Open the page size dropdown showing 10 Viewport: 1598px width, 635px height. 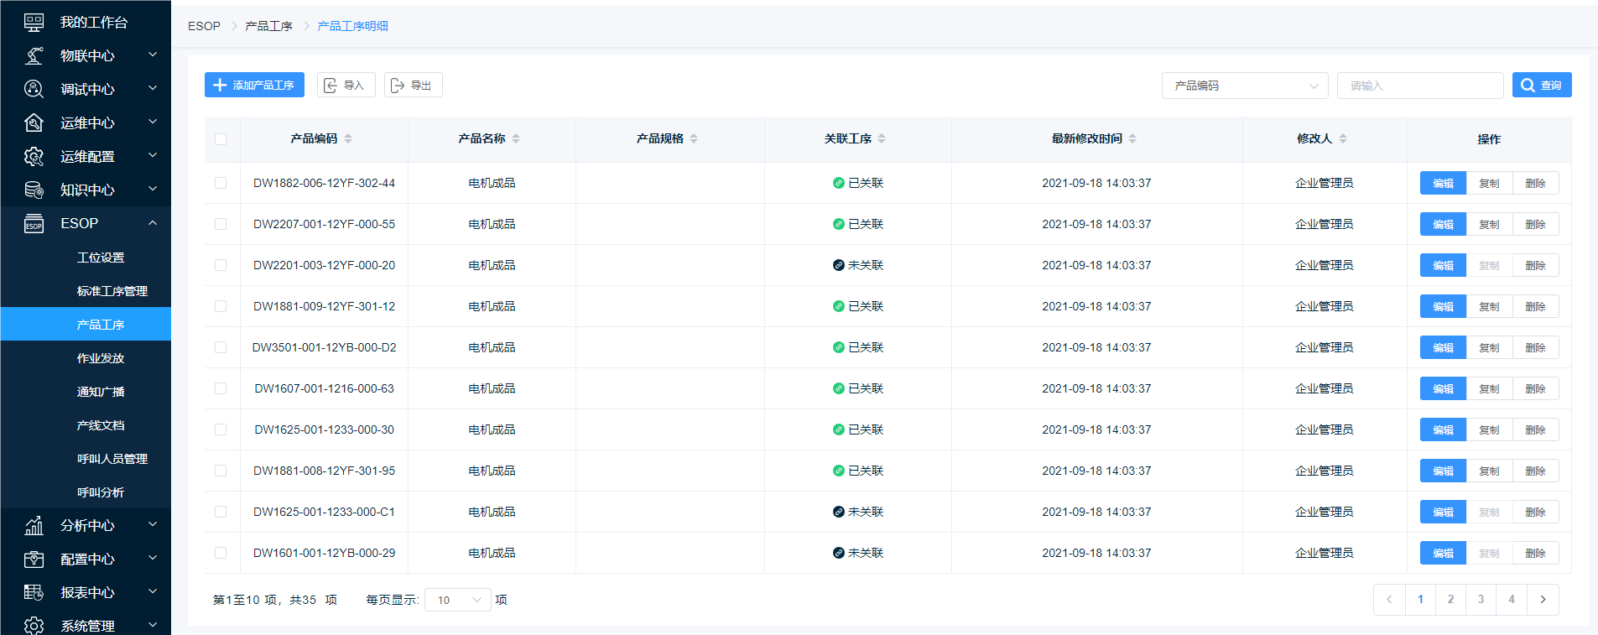coord(457,600)
